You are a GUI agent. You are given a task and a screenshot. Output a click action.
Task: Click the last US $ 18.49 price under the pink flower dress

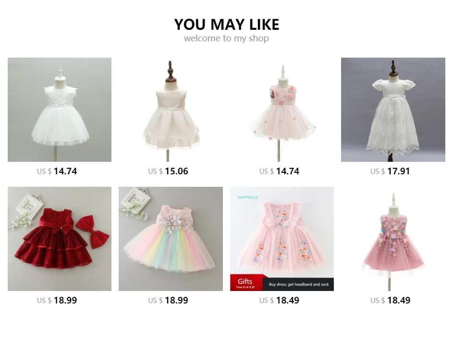[x=390, y=300]
